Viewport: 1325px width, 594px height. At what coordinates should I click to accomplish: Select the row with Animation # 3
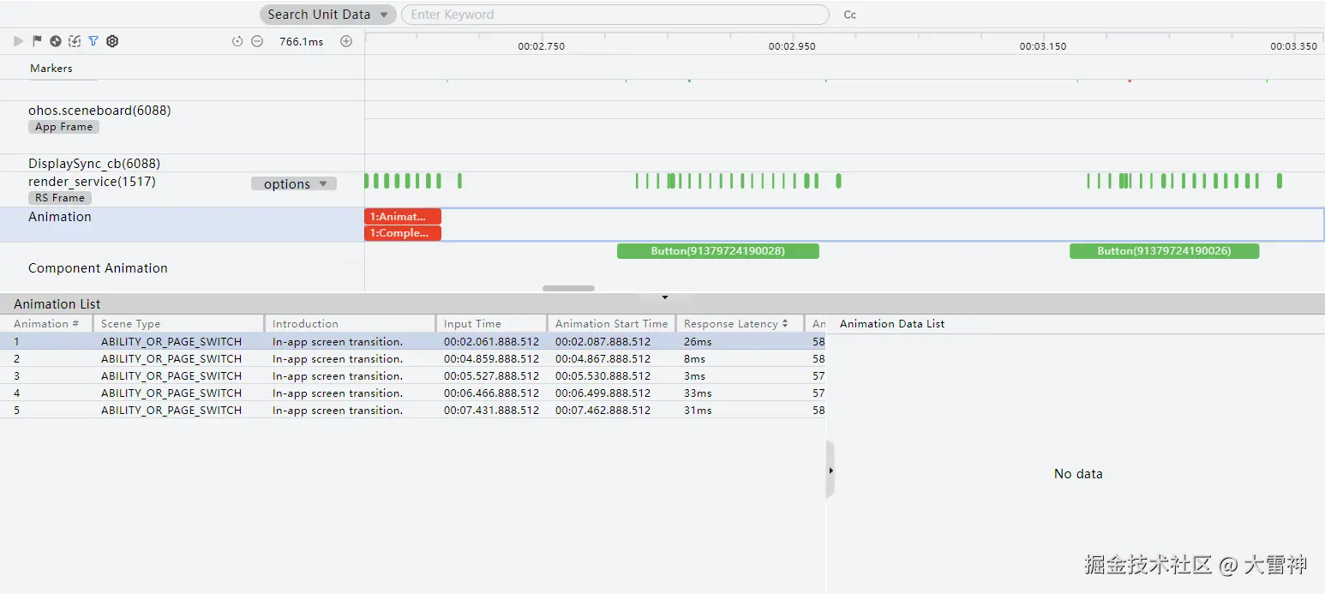point(412,375)
